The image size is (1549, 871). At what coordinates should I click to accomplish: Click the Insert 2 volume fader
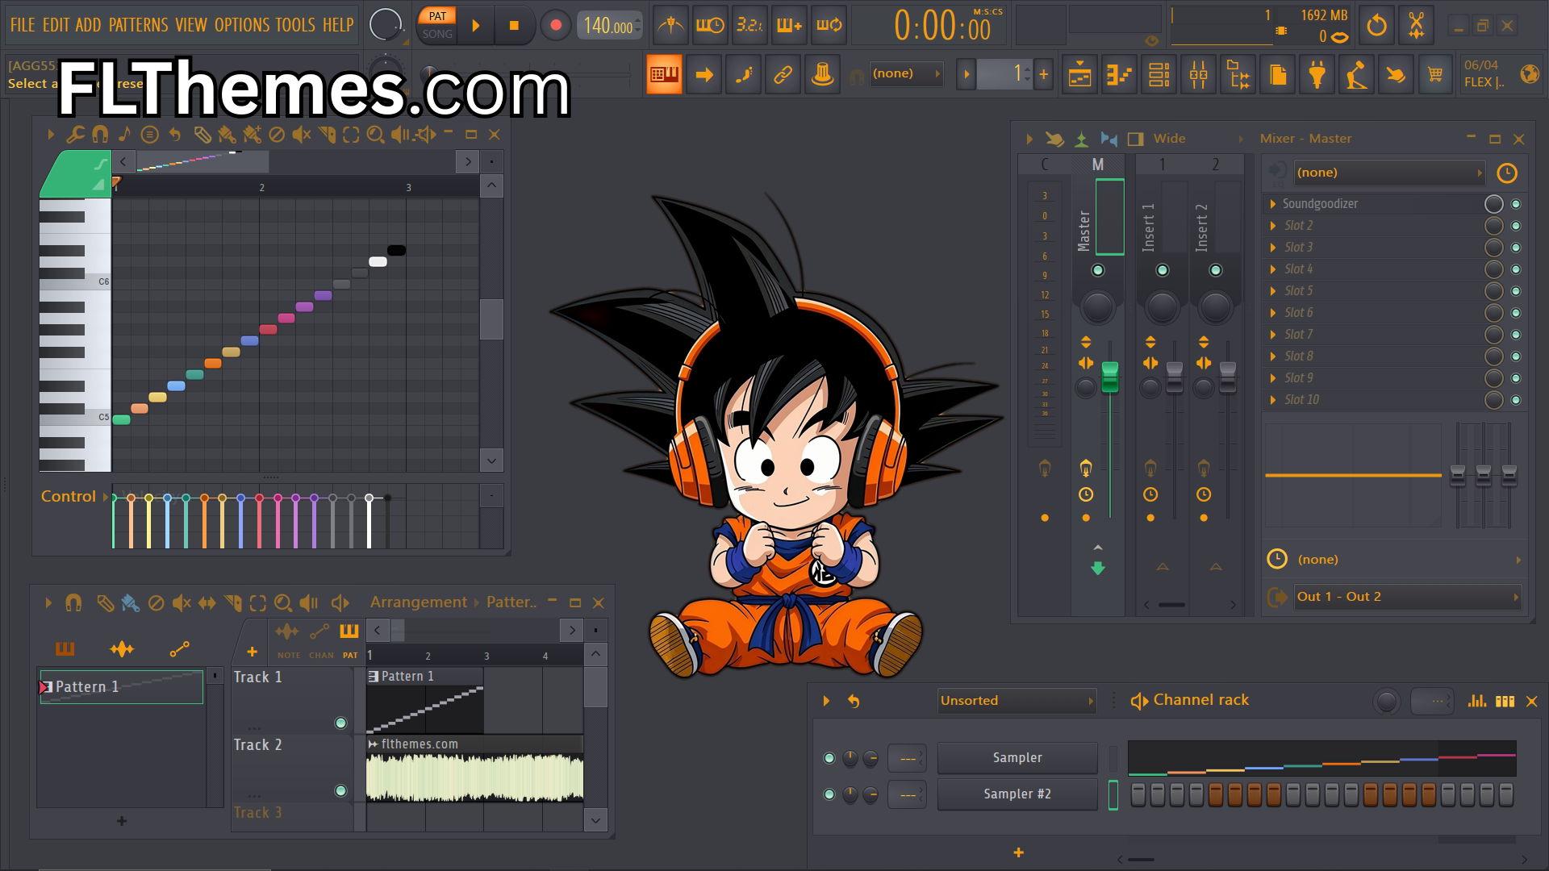tap(1227, 377)
